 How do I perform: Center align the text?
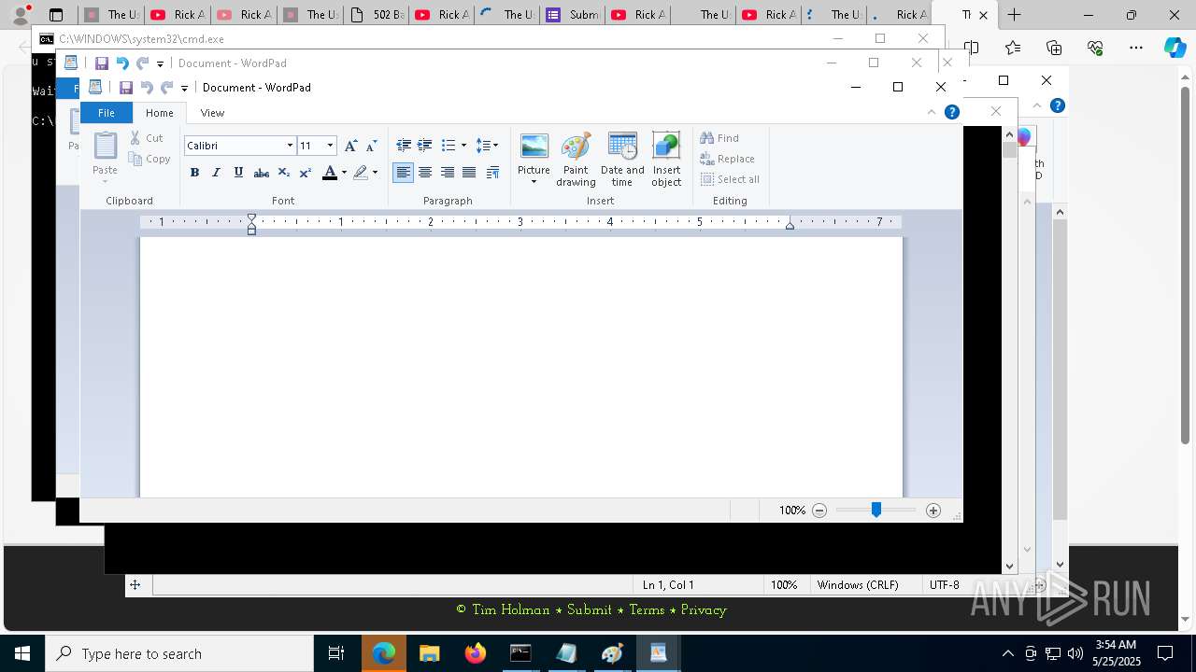point(425,173)
